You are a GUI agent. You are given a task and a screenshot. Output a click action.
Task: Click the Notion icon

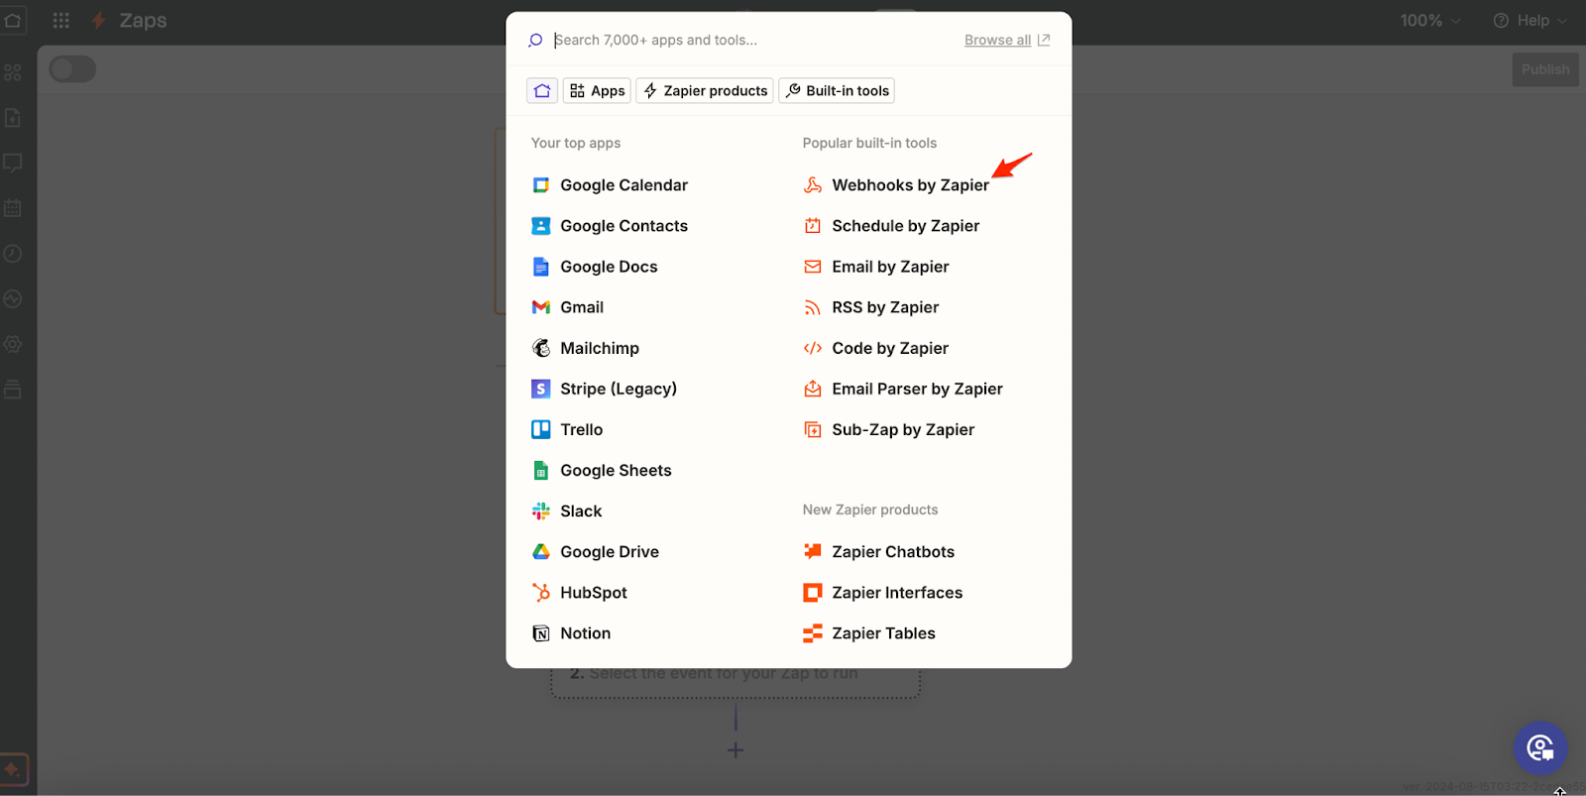pos(541,633)
